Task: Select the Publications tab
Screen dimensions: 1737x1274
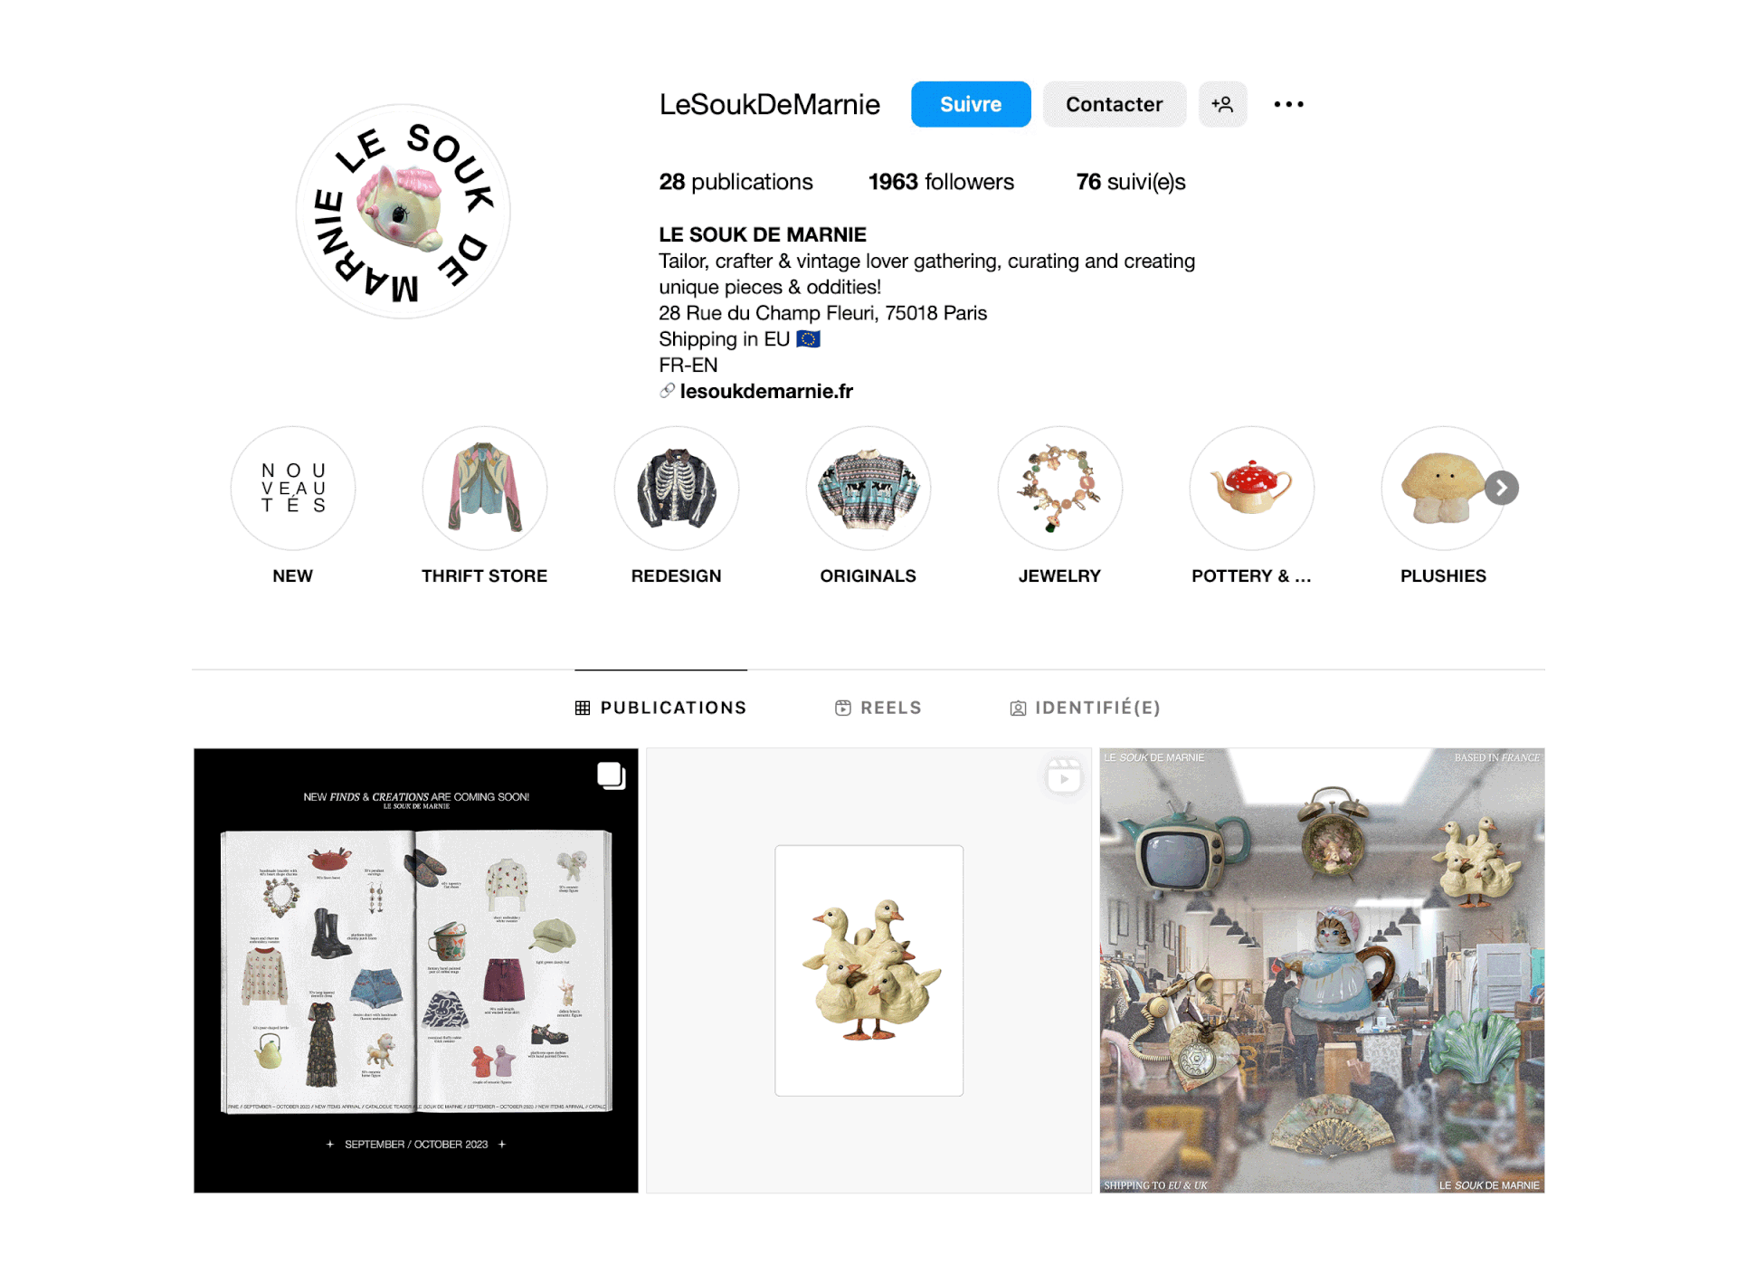Action: point(660,708)
